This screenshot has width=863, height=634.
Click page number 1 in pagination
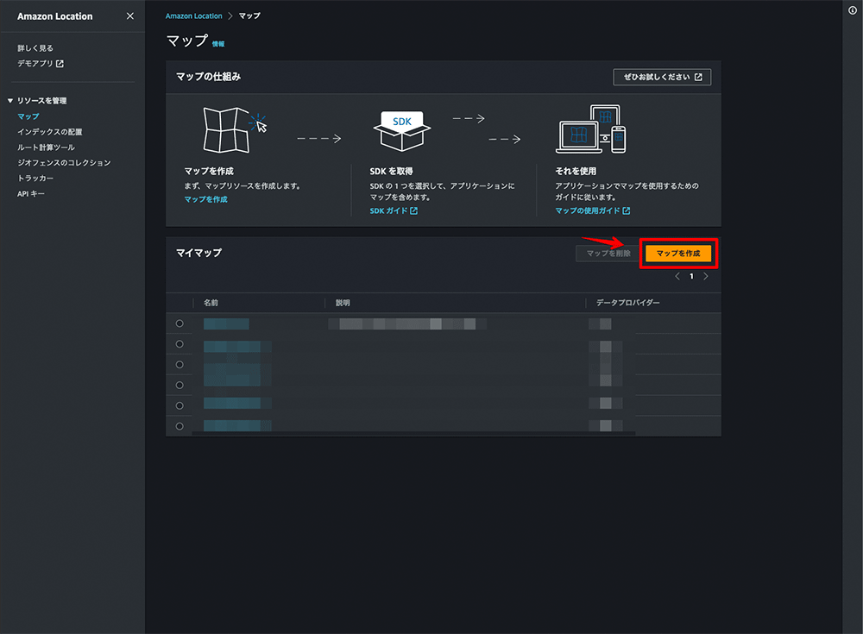tap(691, 276)
